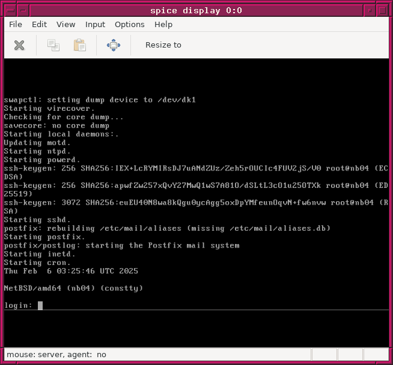The image size is (393, 365).
Task: Click at the login: prompt cursor
Action: 40,305
